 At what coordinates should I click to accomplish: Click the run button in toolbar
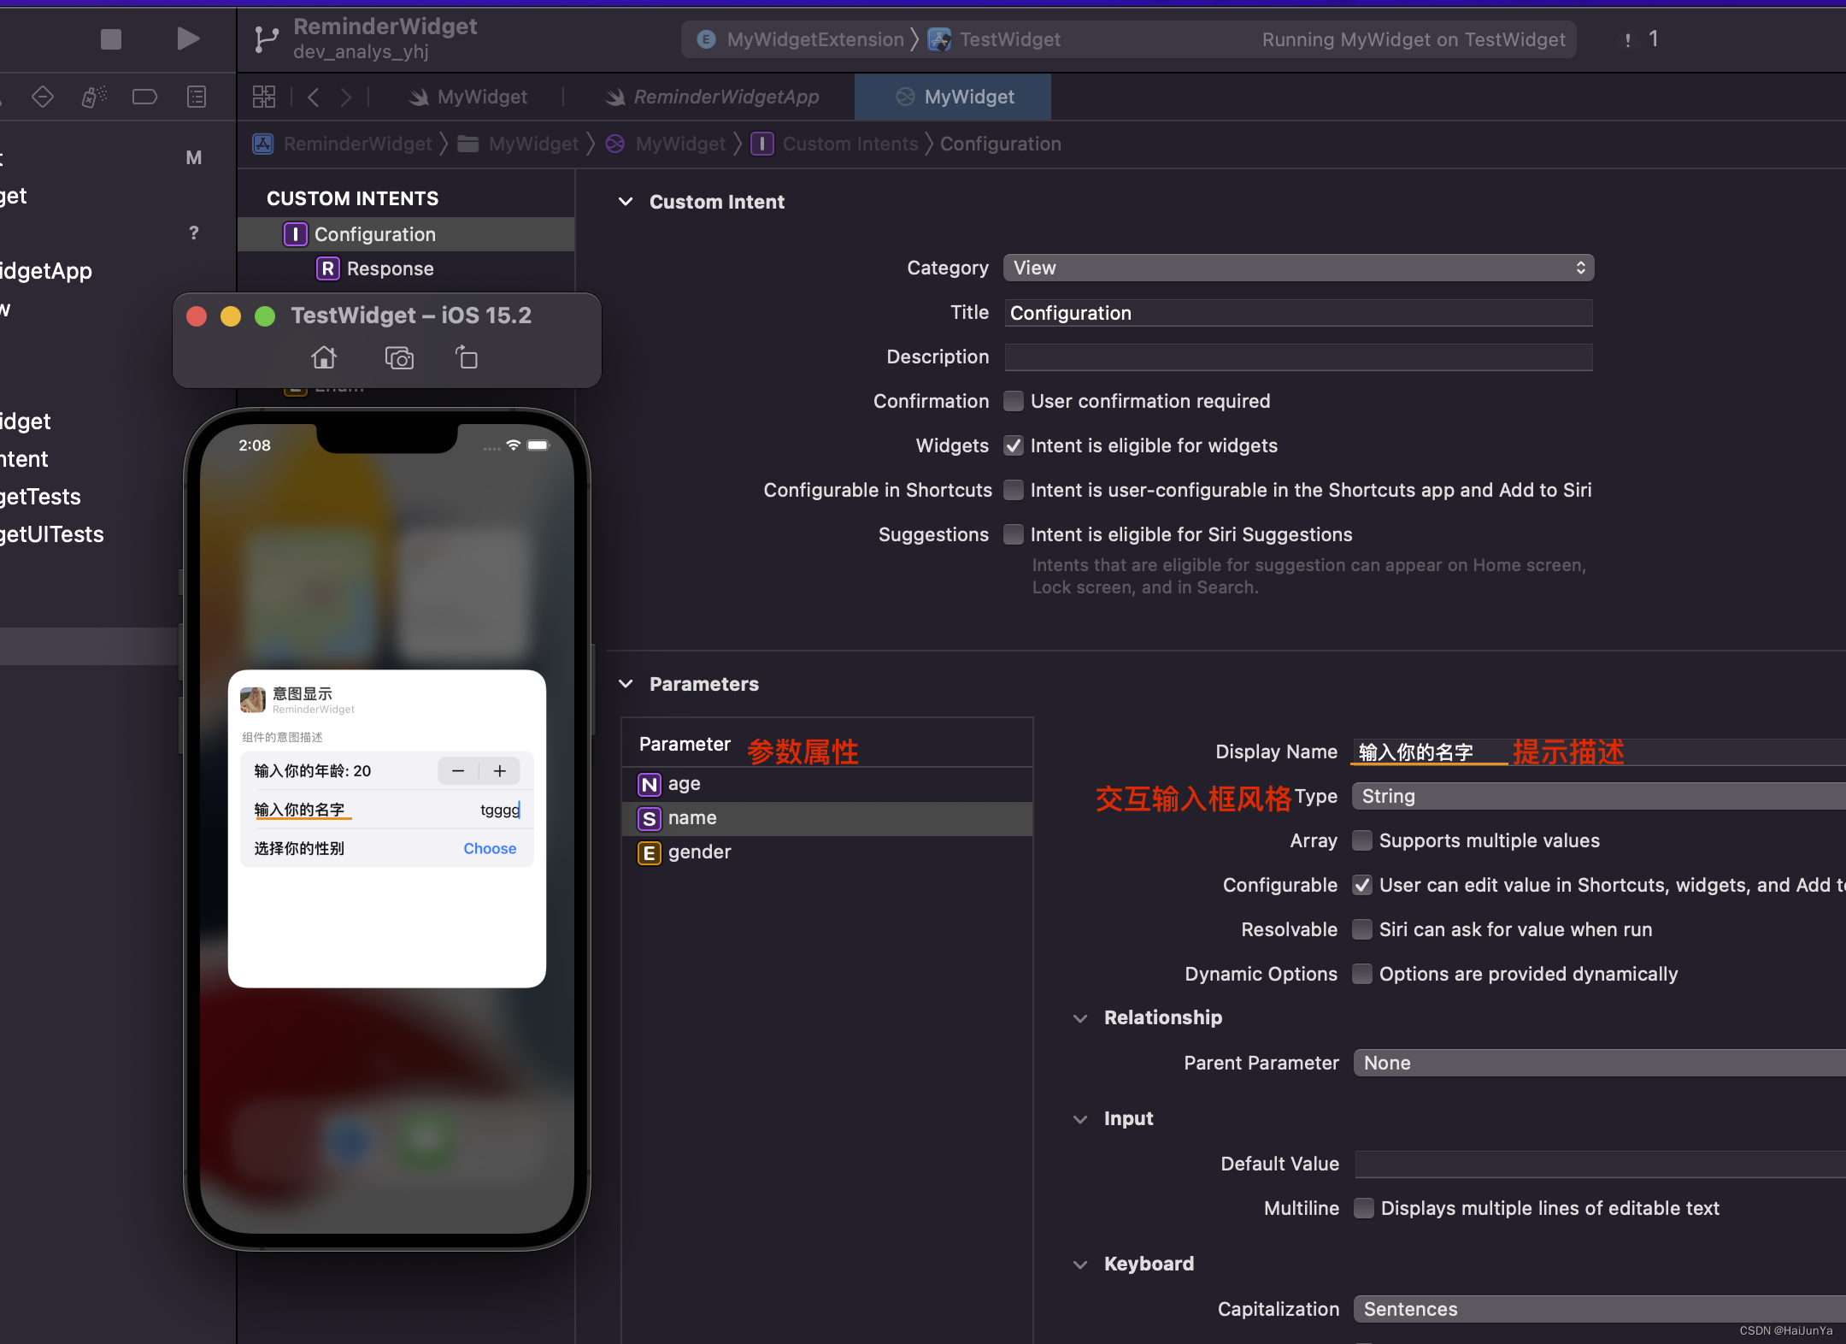188,38
